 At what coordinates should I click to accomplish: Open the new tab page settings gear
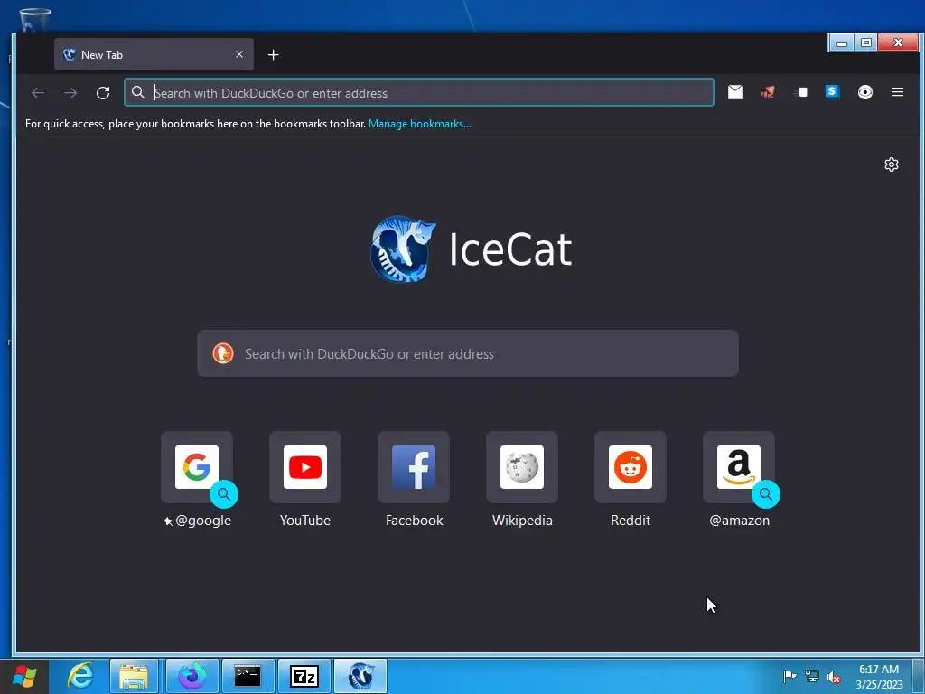pos(892,164)
